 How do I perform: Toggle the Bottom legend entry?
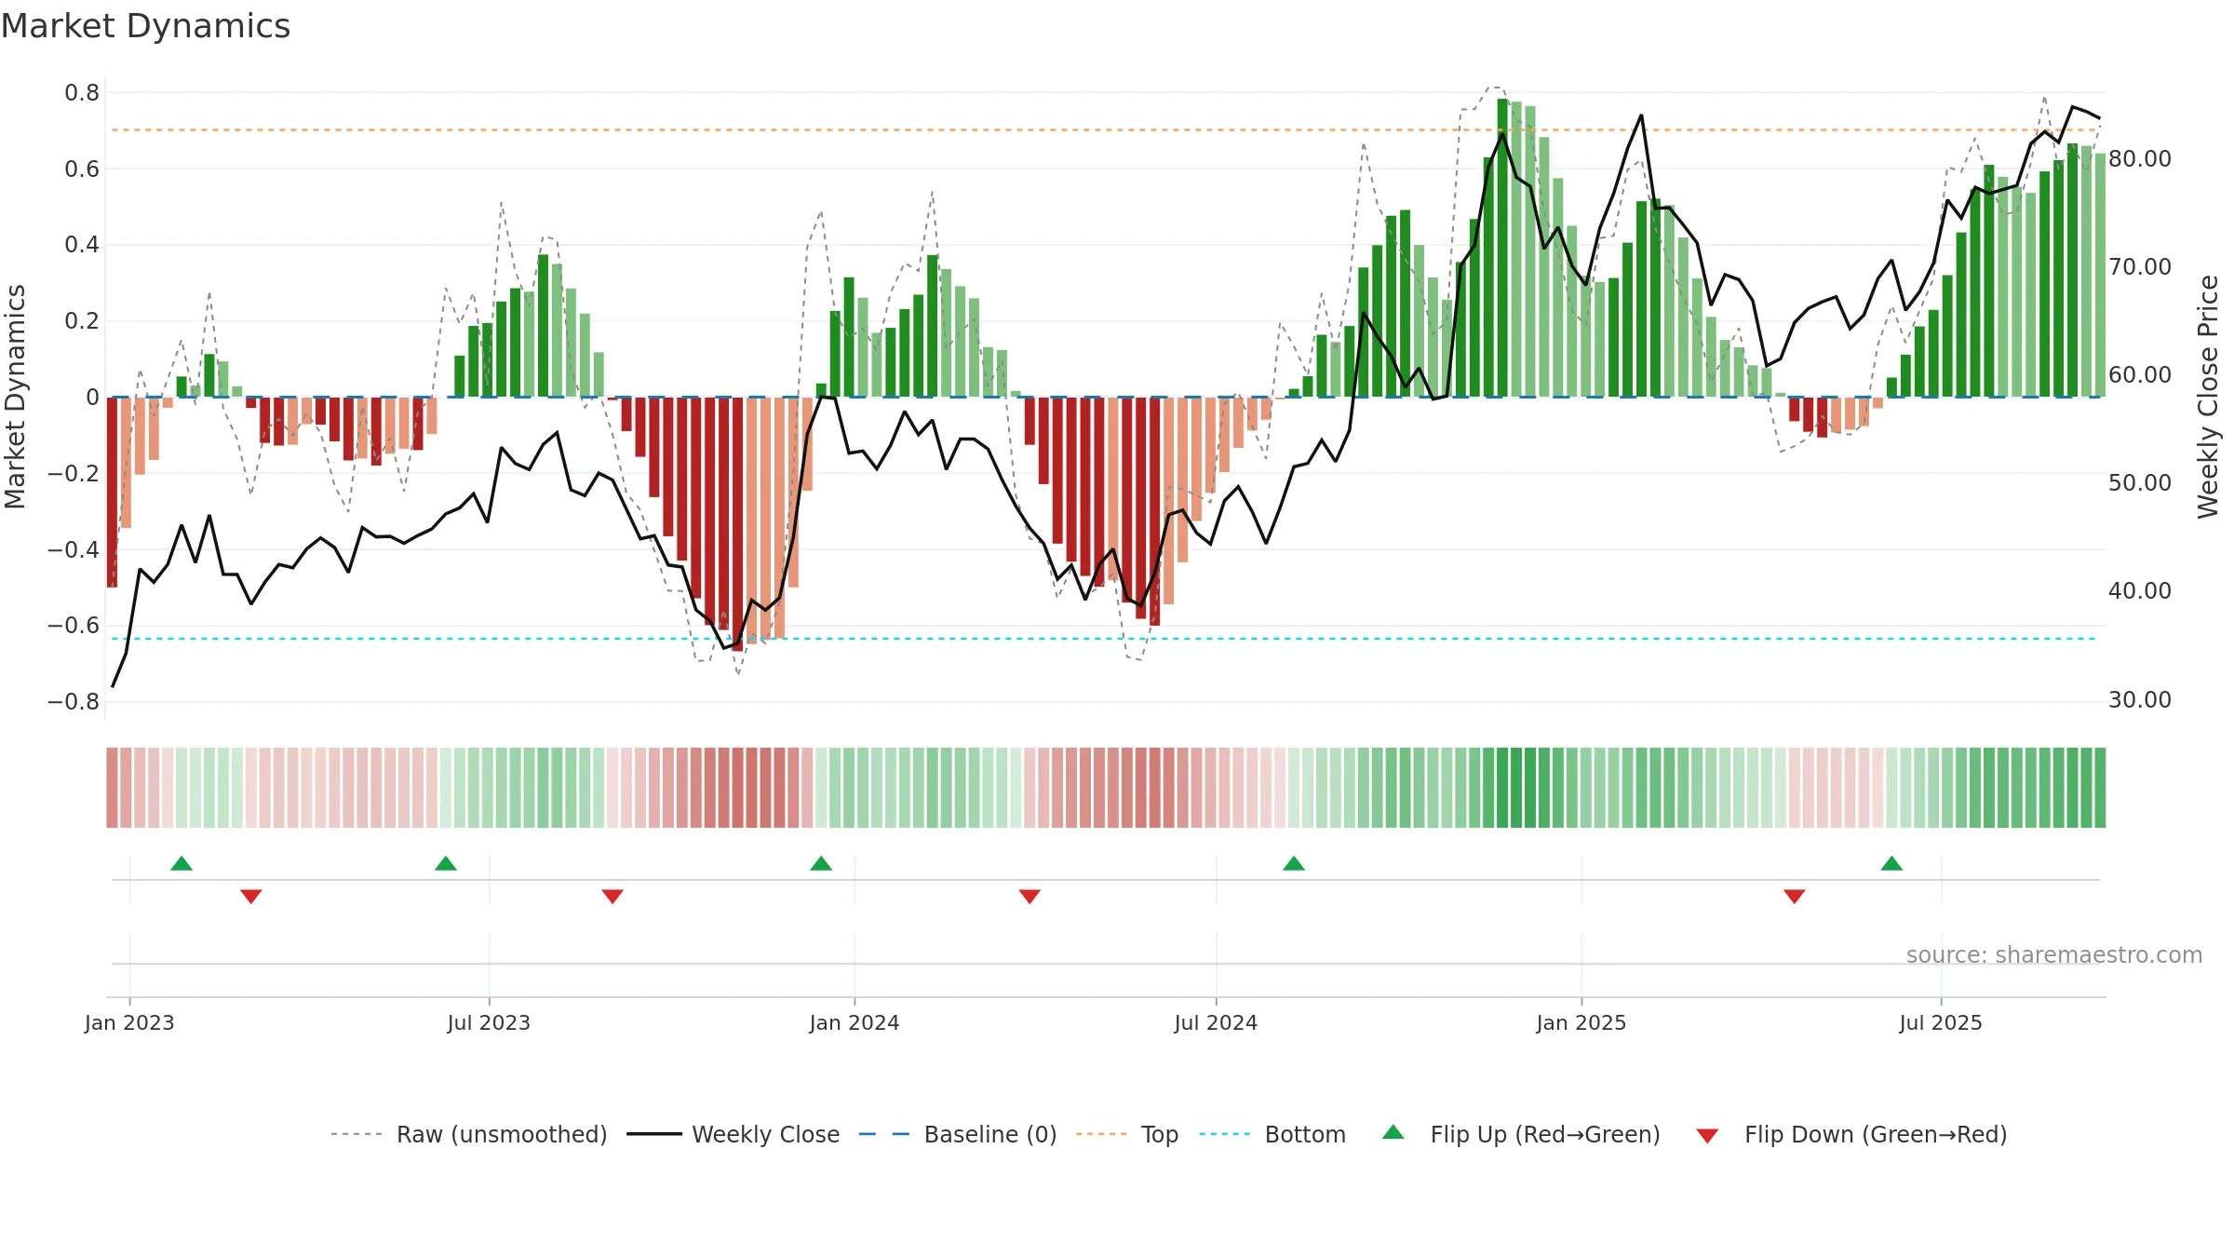point(1272,1134)
